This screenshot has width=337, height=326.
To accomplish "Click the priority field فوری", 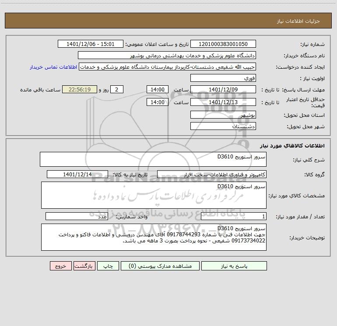I will [223, 78].
